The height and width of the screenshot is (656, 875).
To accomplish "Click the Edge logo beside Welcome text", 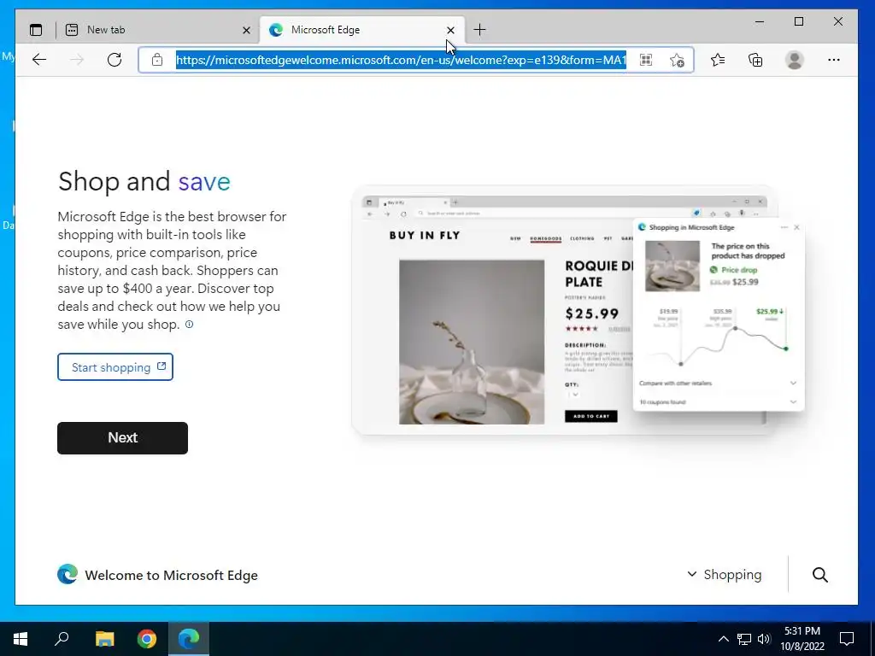I will pos(68,575).
